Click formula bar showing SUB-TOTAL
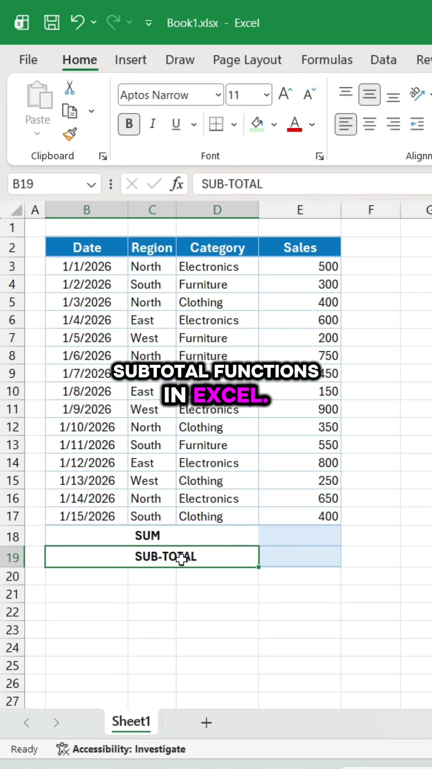 tap(312, 184)
